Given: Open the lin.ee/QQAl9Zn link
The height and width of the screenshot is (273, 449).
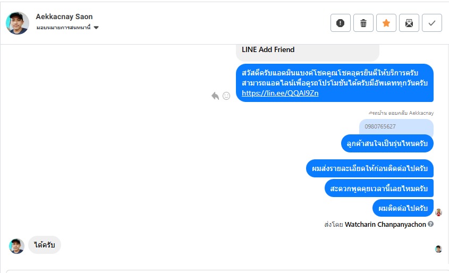Looking at the screenshot, I should click(280, 93).
